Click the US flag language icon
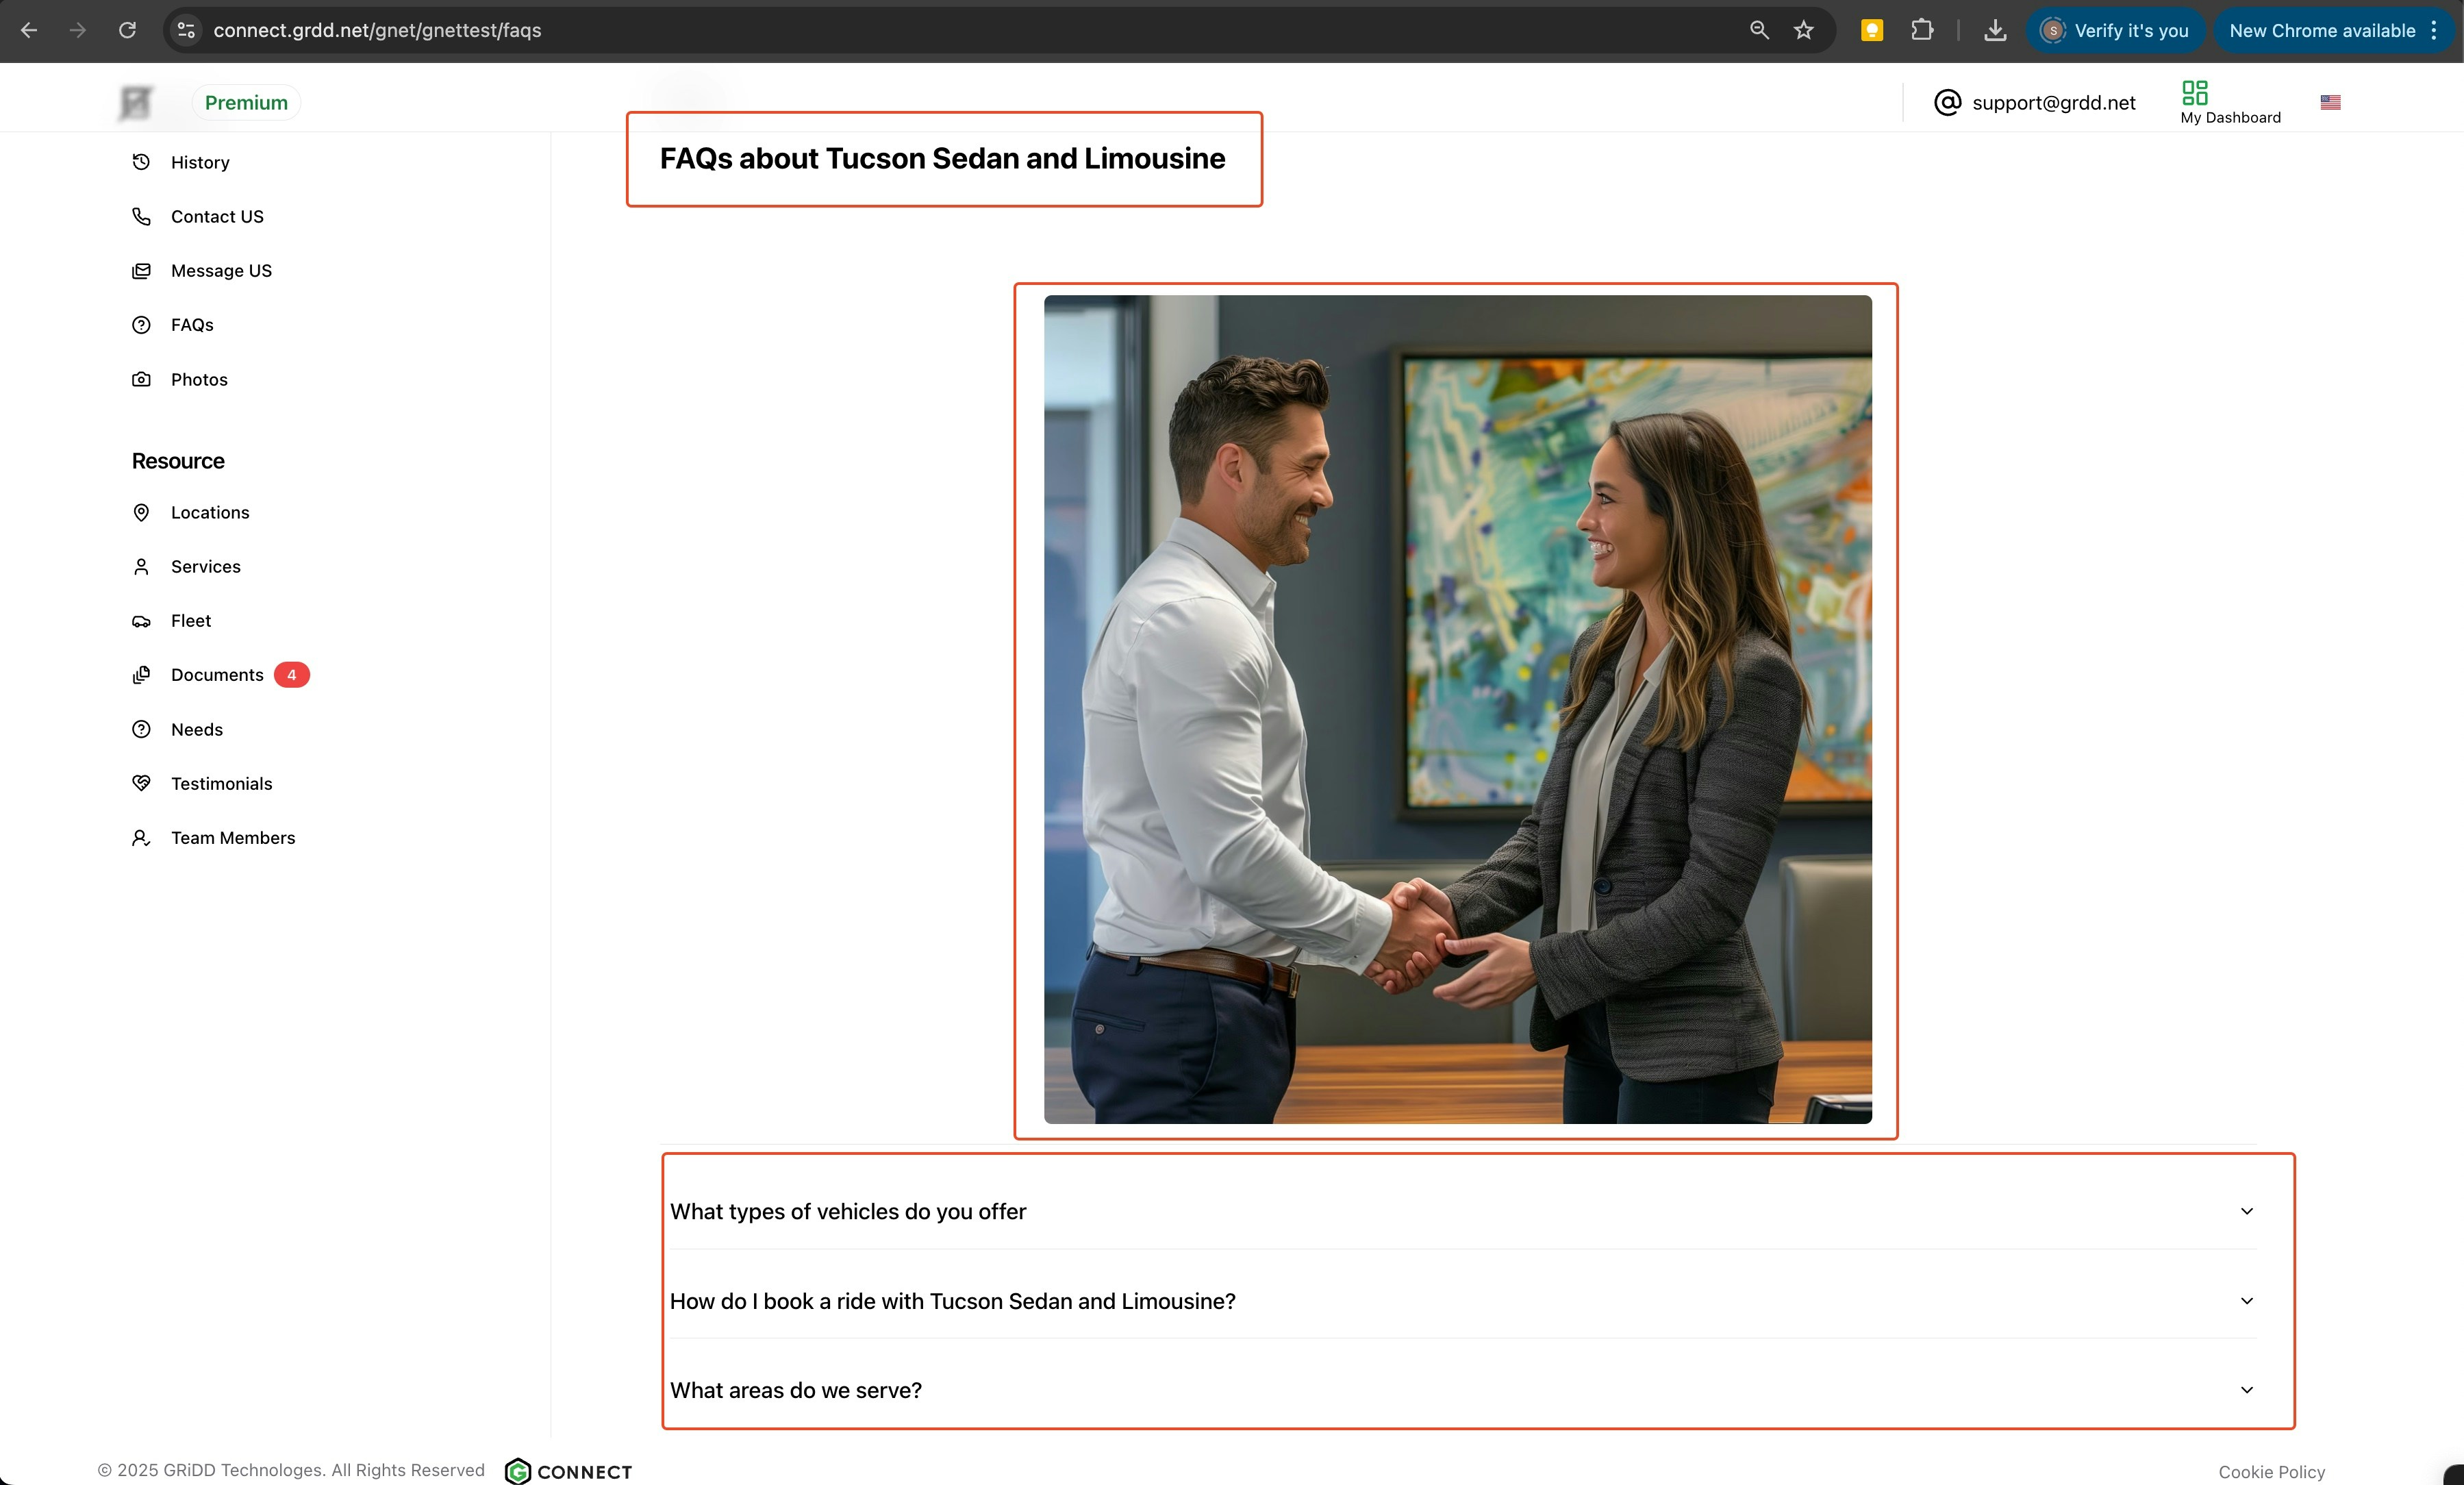This screenshot has height=1485, width=2464. point(2330,102)
